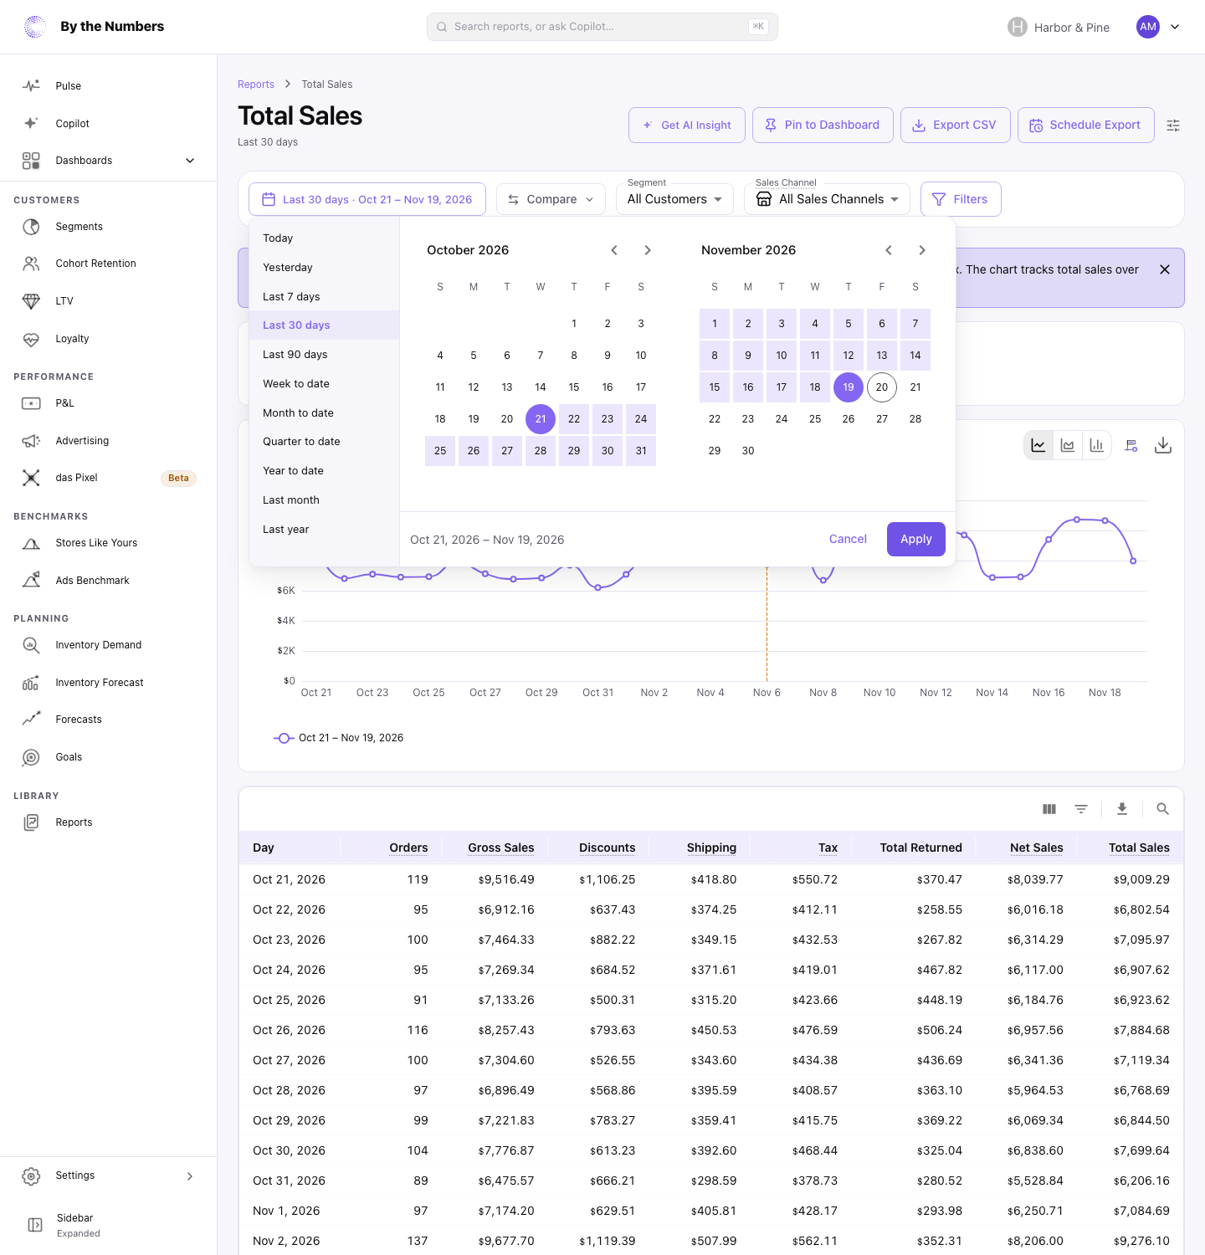The image size is (1205, 1255).
Task: Open the account menu chevron
Action: 1175,27
